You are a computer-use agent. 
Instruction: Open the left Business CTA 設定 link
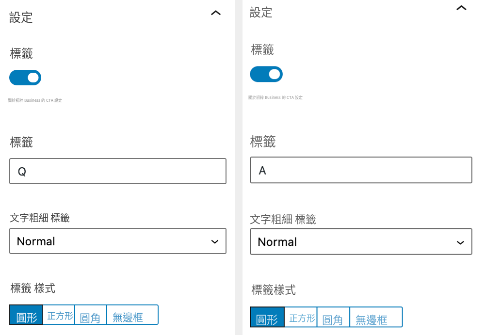click(x=35, y=100)
